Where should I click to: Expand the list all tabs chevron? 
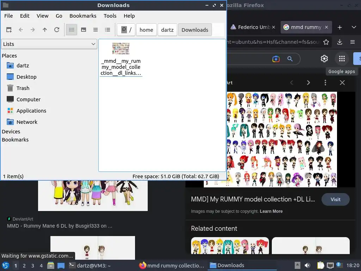[x=354, y=27]
